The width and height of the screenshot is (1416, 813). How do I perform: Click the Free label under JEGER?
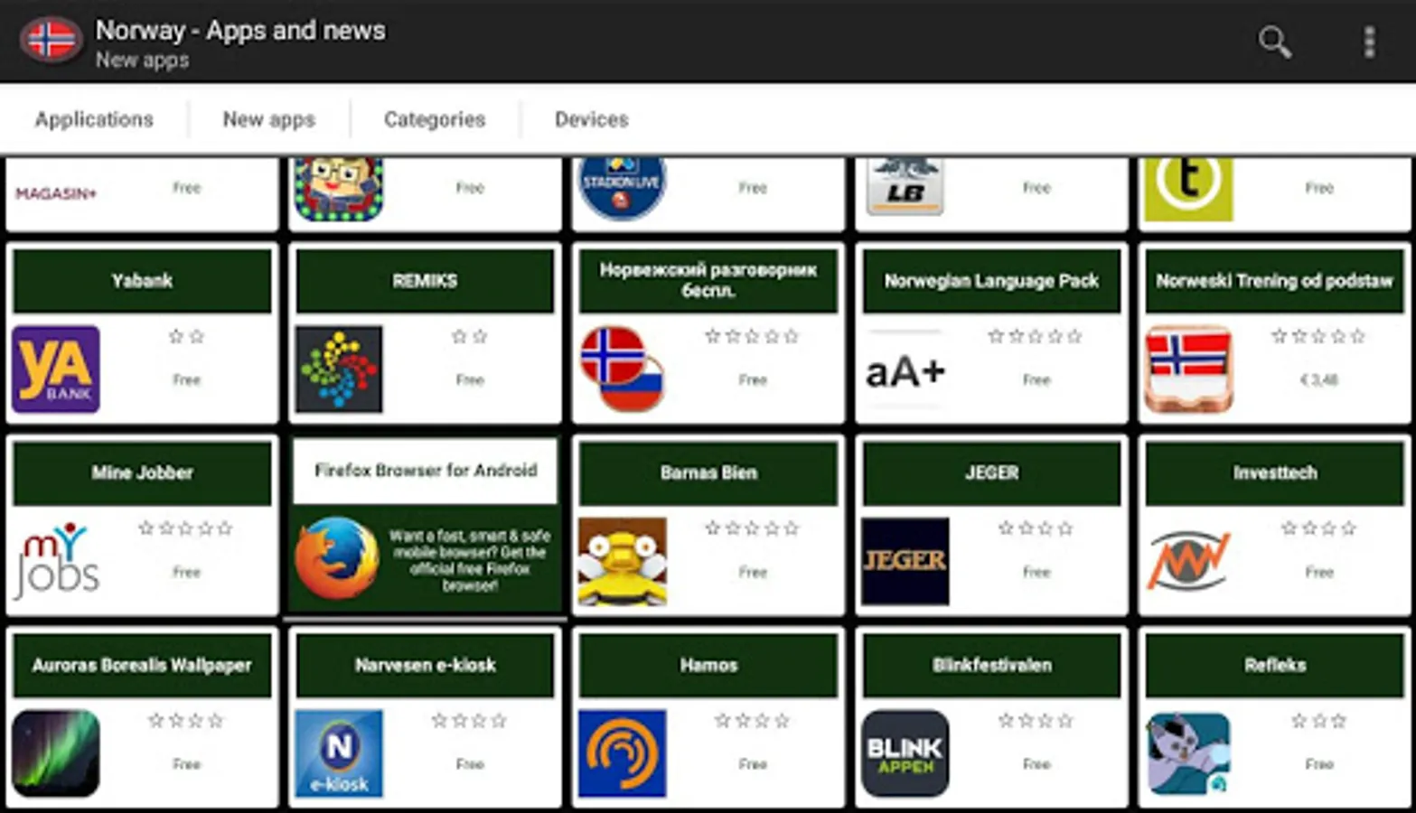[x=1036, y=572]
